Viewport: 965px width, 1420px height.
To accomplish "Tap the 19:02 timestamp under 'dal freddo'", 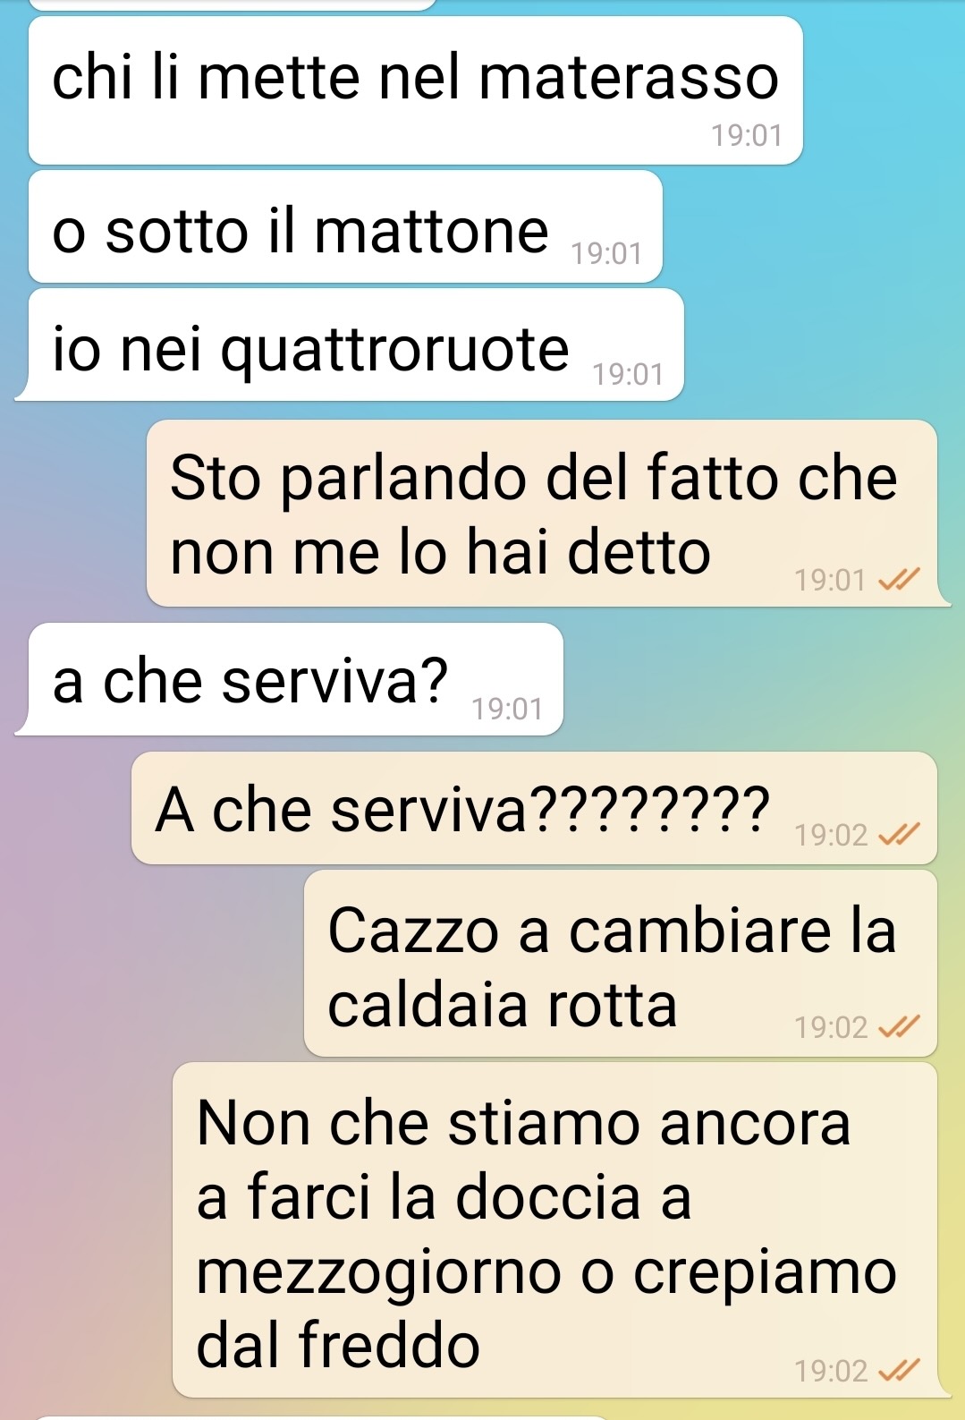I will [x=831, y=1371].
